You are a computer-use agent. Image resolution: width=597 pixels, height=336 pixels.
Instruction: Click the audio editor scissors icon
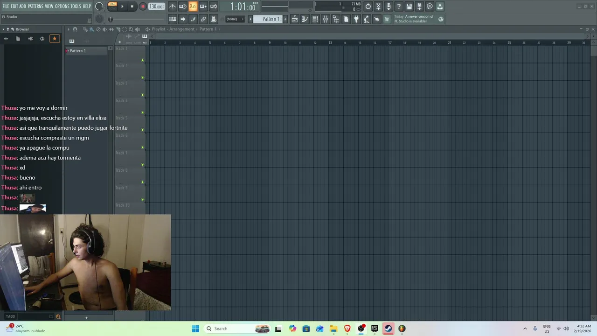pos(378,7)
